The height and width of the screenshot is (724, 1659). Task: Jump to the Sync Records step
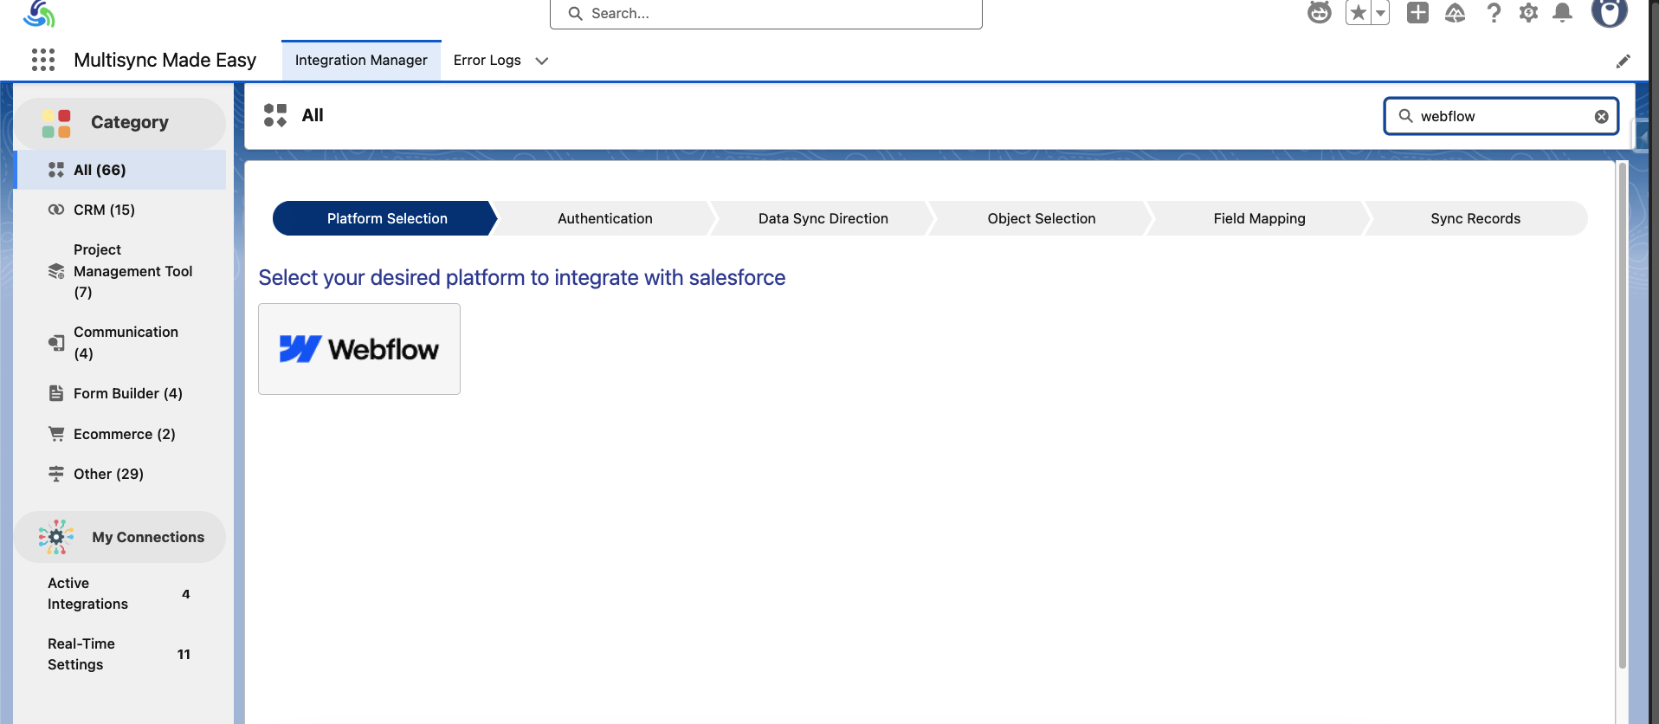(1476, 218)
